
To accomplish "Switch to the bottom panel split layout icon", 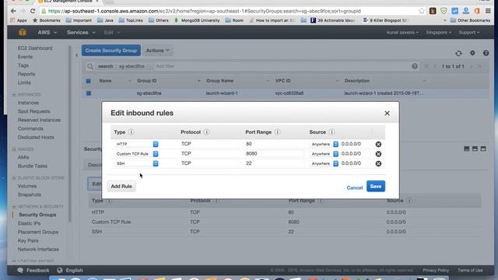I will click(467, 149).
